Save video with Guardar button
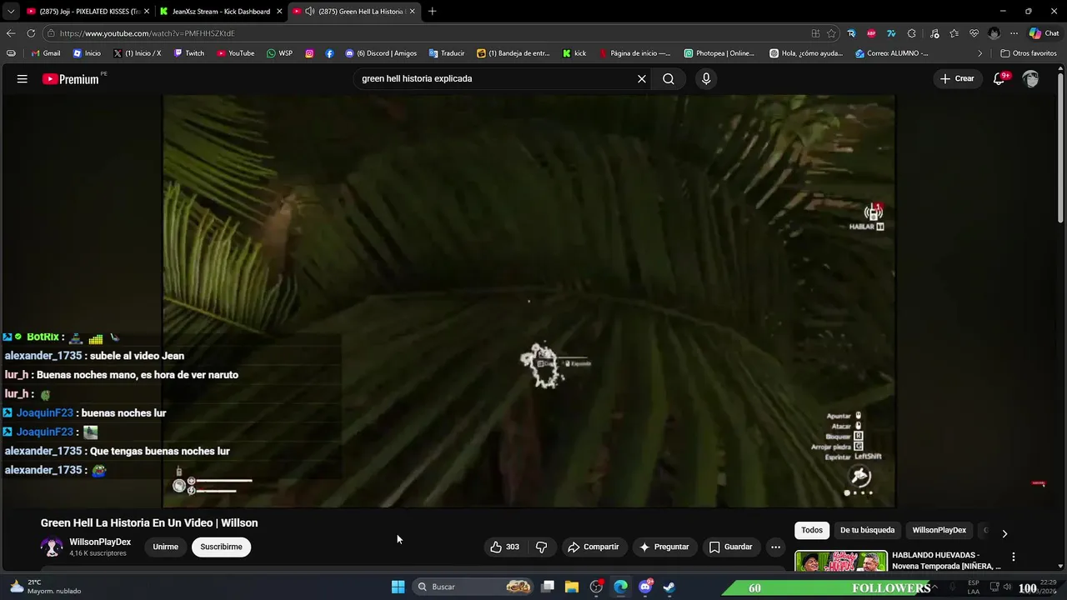 [x=731, y=547]
